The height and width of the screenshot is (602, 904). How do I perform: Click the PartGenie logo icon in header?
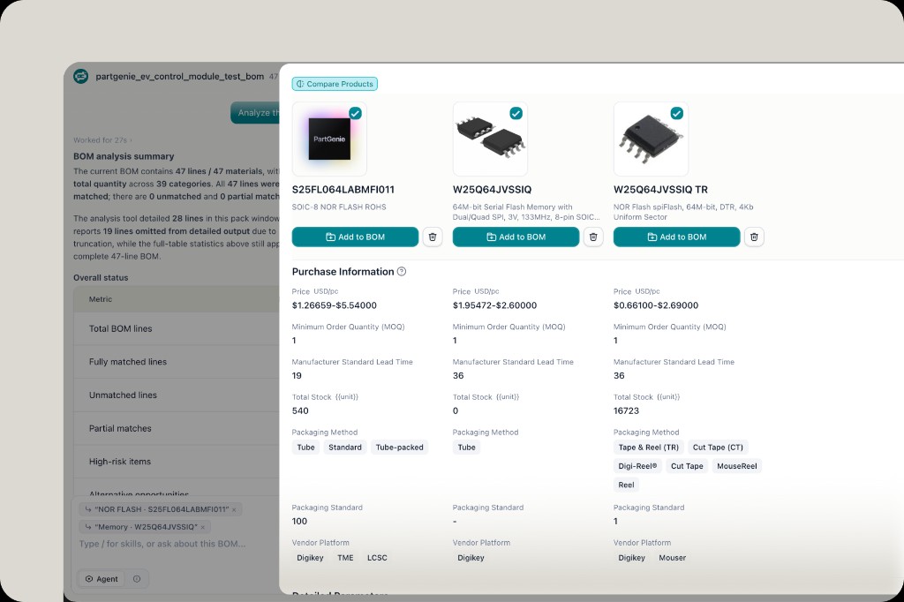tap(81, 76)
